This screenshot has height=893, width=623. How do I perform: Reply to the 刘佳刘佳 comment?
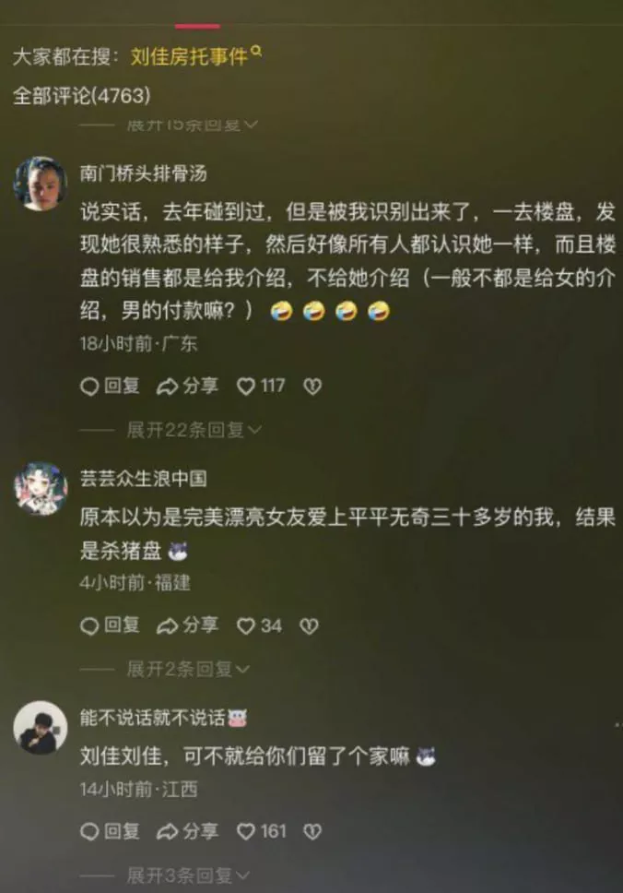point(110,831)
